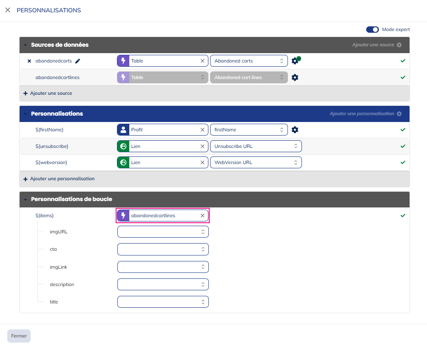Viewport: 427px width, 346px height.
Task: Clear abandonedcartlines from the items loop field
Action: [202, 216]
